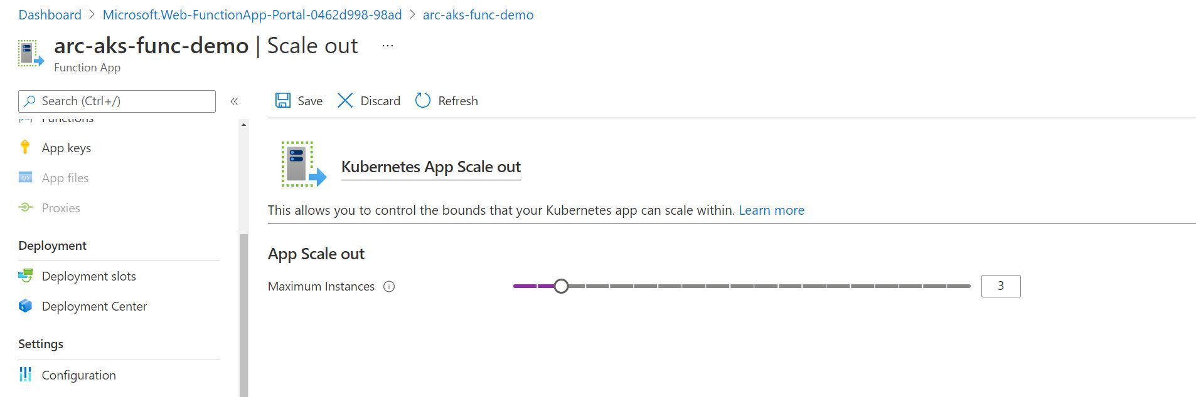Click the Refresh icon
Viewport: 1196px width, 397px height.
coord(422,100)
